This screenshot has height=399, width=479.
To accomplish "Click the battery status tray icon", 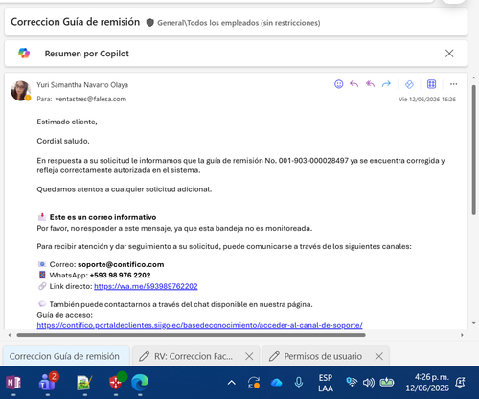I will pos(387,382).
